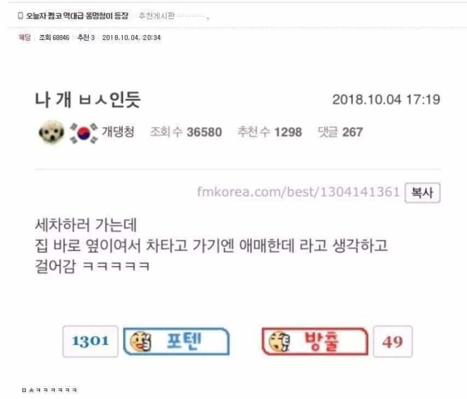Viewport: 467px width, 399px height.
Task: Open username 개댕청 profile
Action: tap(118, 132)
